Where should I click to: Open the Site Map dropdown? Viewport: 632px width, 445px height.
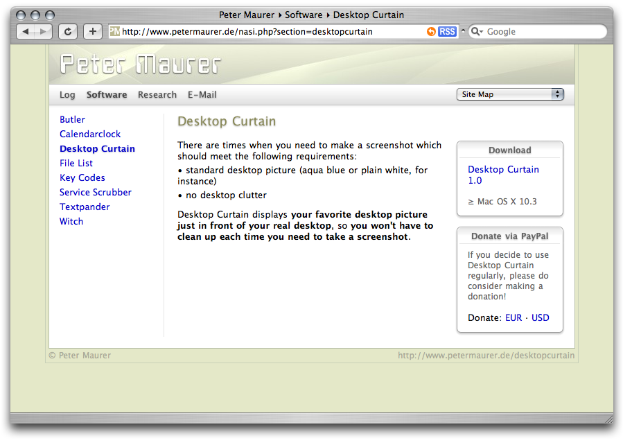(510, 94)
